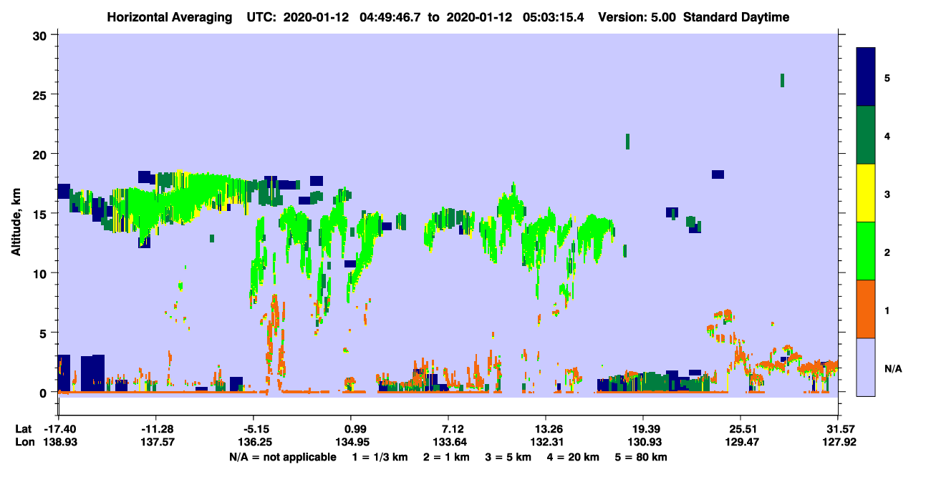Click the yellow colorbar segment labeled 3
931x477 pixels.
tap(867, 193)
